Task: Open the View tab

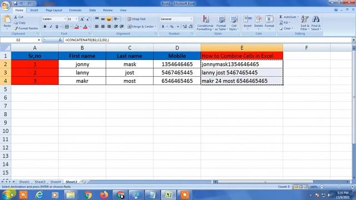Action: [x=123, y=10]
